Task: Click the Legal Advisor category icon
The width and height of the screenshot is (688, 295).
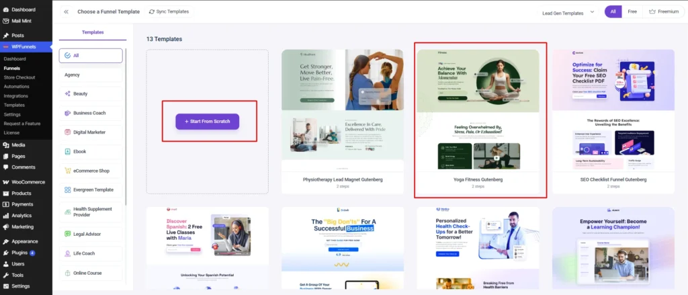Action: pyautogui.click(x=68, y=234)
